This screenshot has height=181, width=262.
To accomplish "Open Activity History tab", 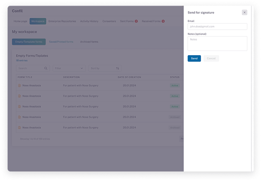I will coord(89,21).
